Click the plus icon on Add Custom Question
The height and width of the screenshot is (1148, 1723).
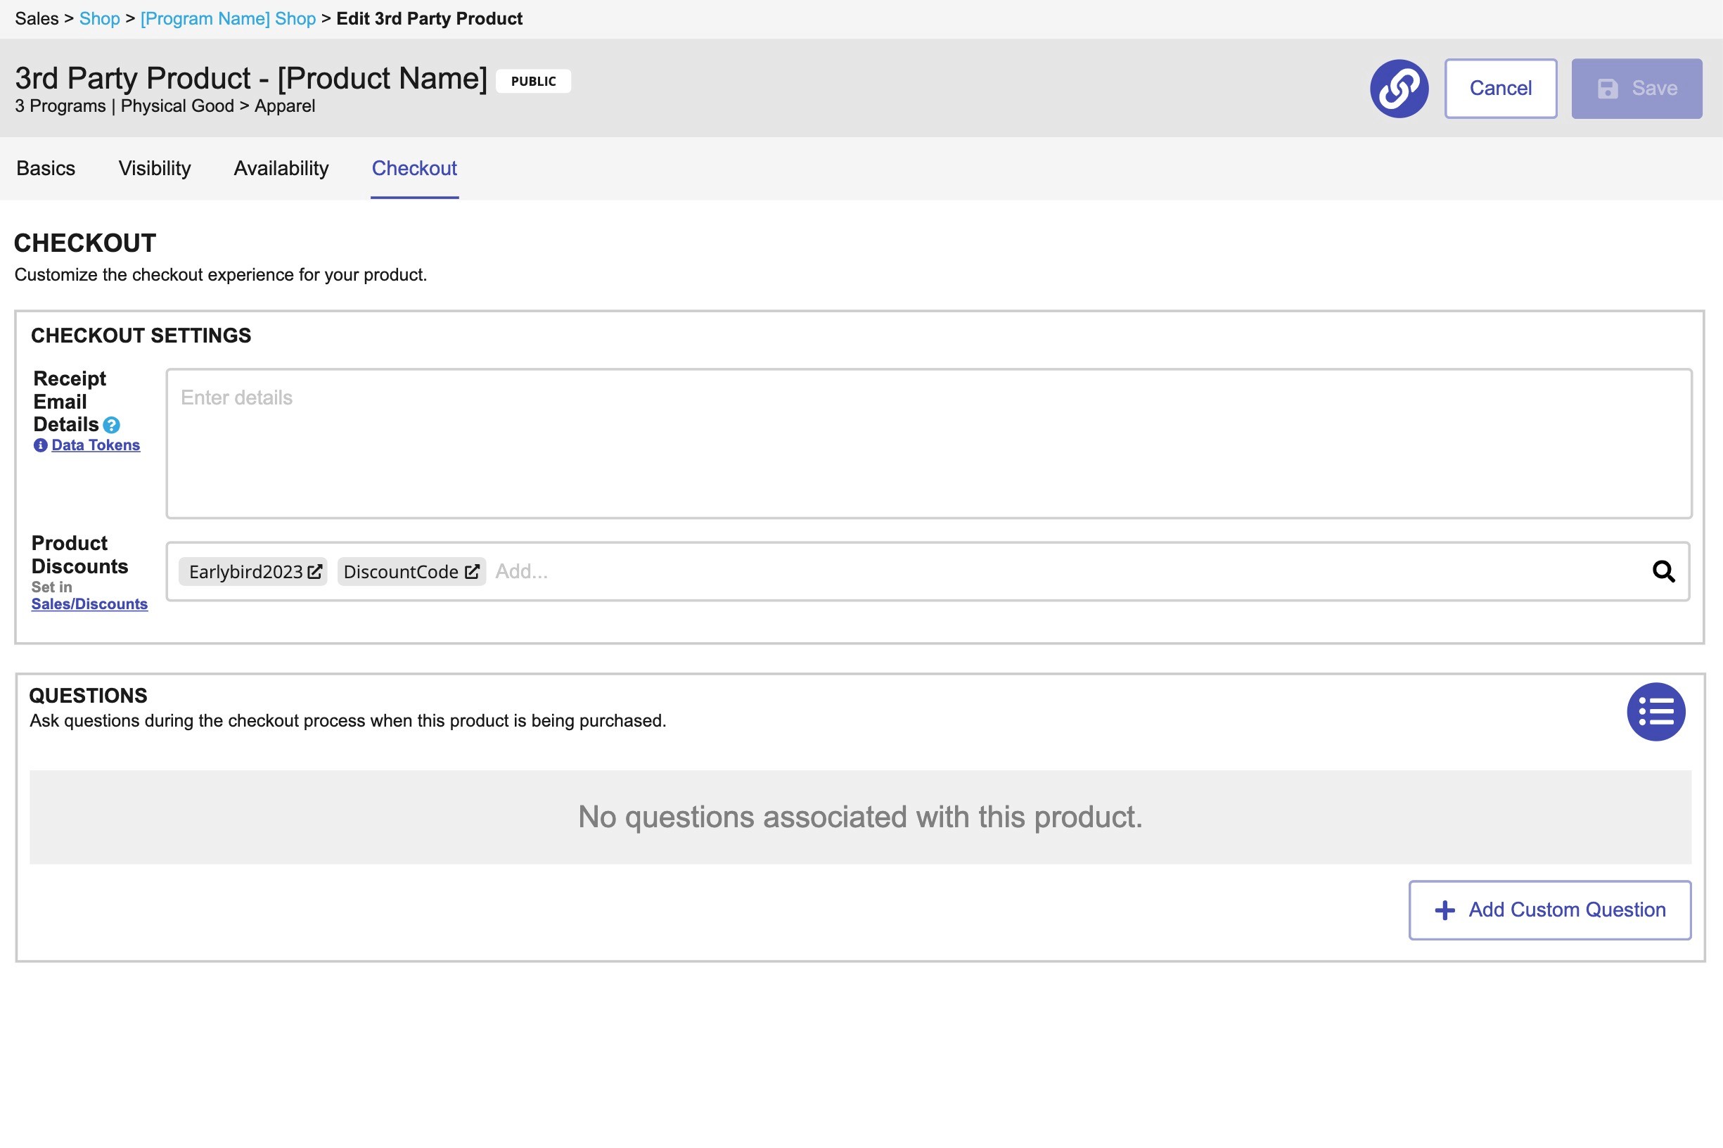click(x=1444, y=910)
